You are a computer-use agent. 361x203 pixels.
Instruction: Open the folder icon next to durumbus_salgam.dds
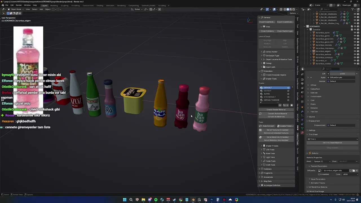pyautogui.click(x=353, y=171)
